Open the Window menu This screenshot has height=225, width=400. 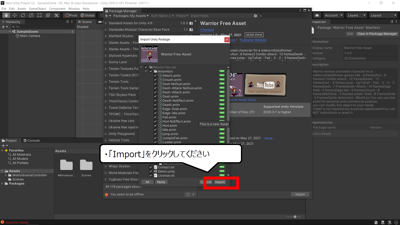coord(74,9)
